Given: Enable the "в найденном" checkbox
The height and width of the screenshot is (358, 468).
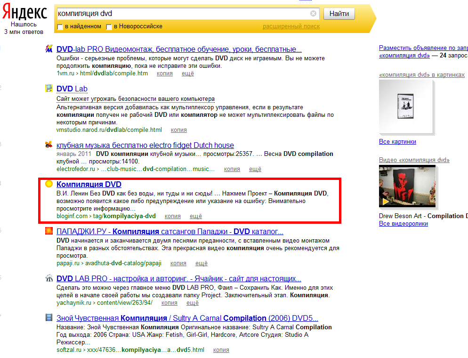Looking at the screenshot, I should 60,27.
